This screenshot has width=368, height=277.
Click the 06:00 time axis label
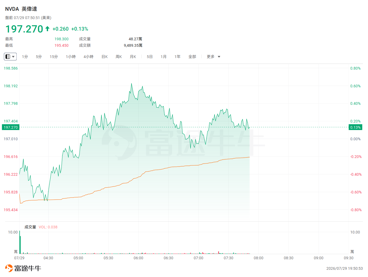[x=138, y=258]
